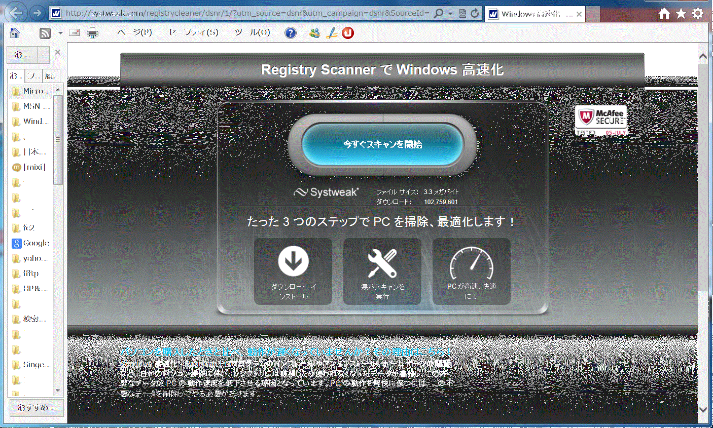The width and height of the screenshot is (713, 428).
Task: Go forward to the next page
Action: pos(37,13)
